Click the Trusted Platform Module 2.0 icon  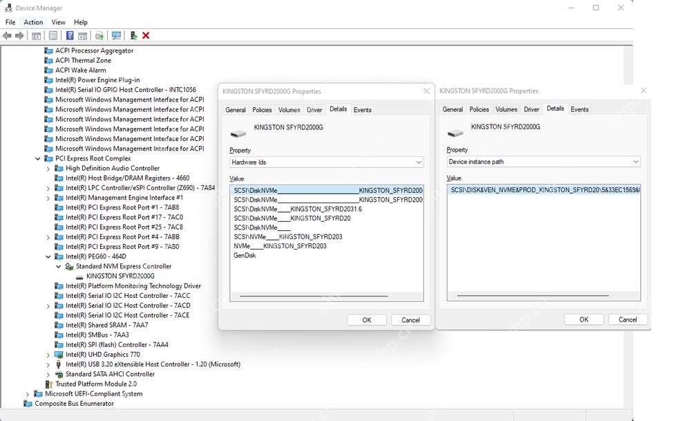(49, 384)
